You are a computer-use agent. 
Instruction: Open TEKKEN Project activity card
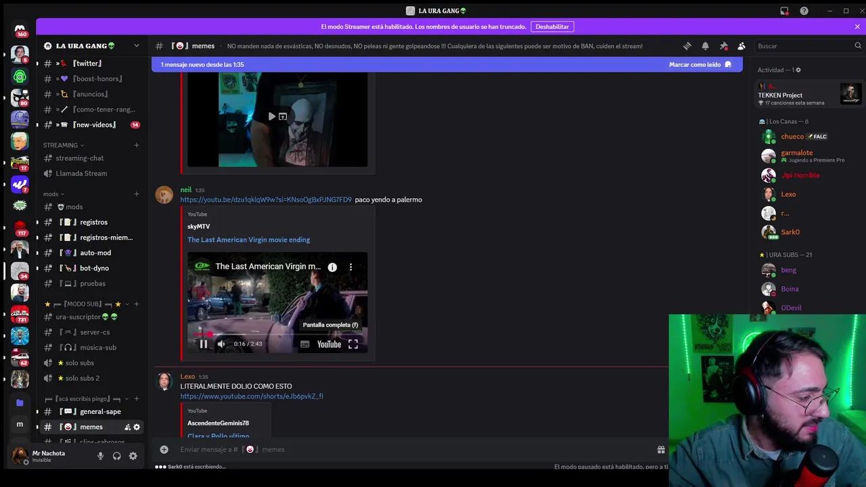click(x=810, y=94)
